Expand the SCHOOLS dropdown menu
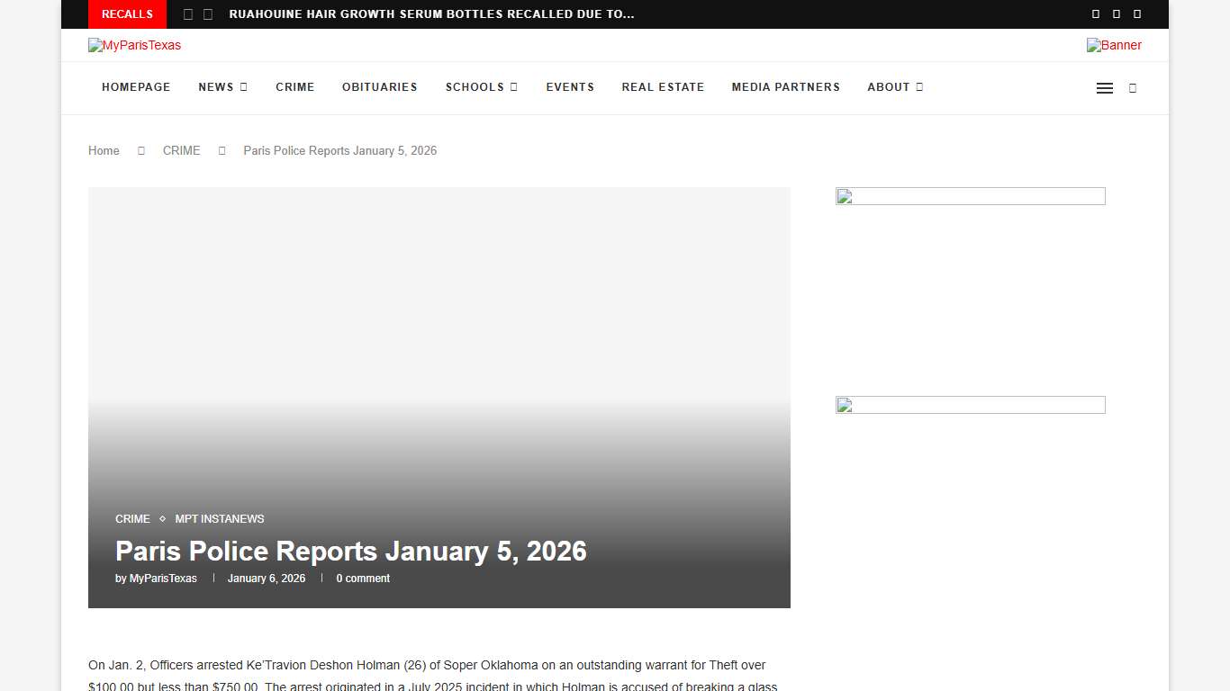Image resolution: width=1230 pixels, height=691 pixels. coord(475,87)
